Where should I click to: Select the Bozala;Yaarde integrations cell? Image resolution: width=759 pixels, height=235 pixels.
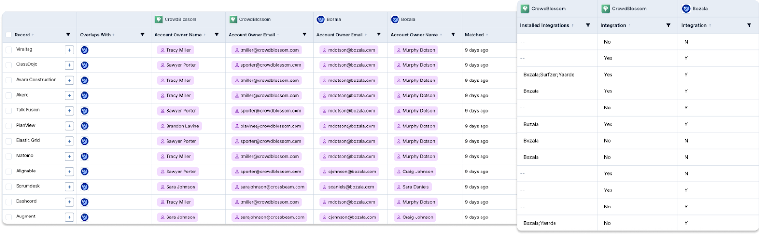539,223
